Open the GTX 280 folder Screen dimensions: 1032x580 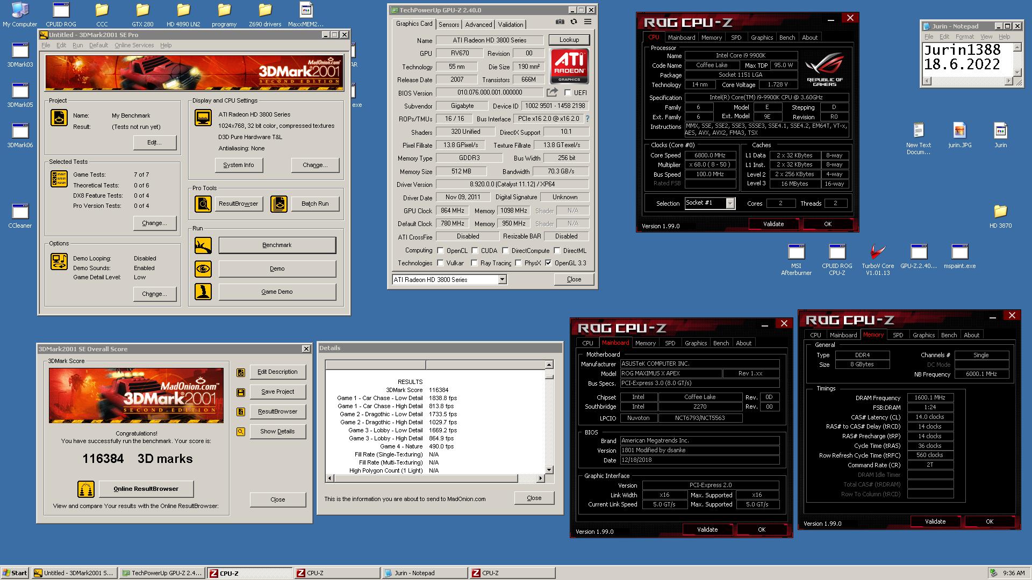(x=142, y=15)
